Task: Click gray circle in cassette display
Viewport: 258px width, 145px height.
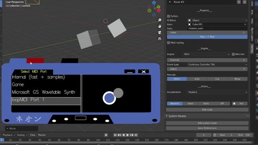Action: click(x=118, y=93)
